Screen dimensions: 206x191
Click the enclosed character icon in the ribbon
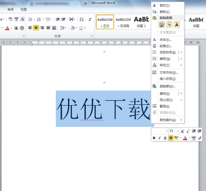pyautogui.click(x=22, y=28)
